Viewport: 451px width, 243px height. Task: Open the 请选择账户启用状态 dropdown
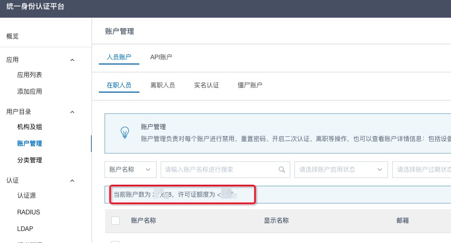point(341,169)
